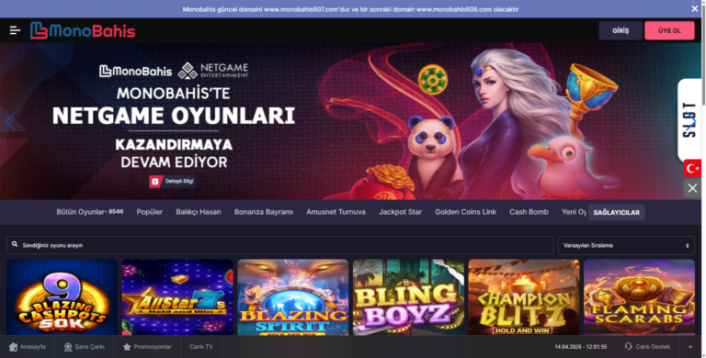Close the side widget panel
The image size is (706, 358).
pos(692,188)
